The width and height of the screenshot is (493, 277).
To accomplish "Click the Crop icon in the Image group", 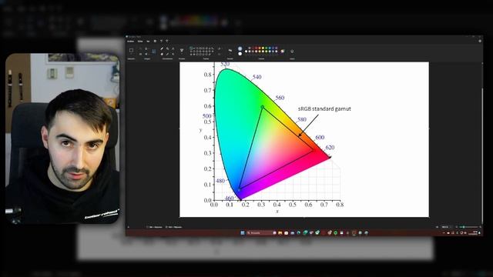I will (x=140, y=48).
